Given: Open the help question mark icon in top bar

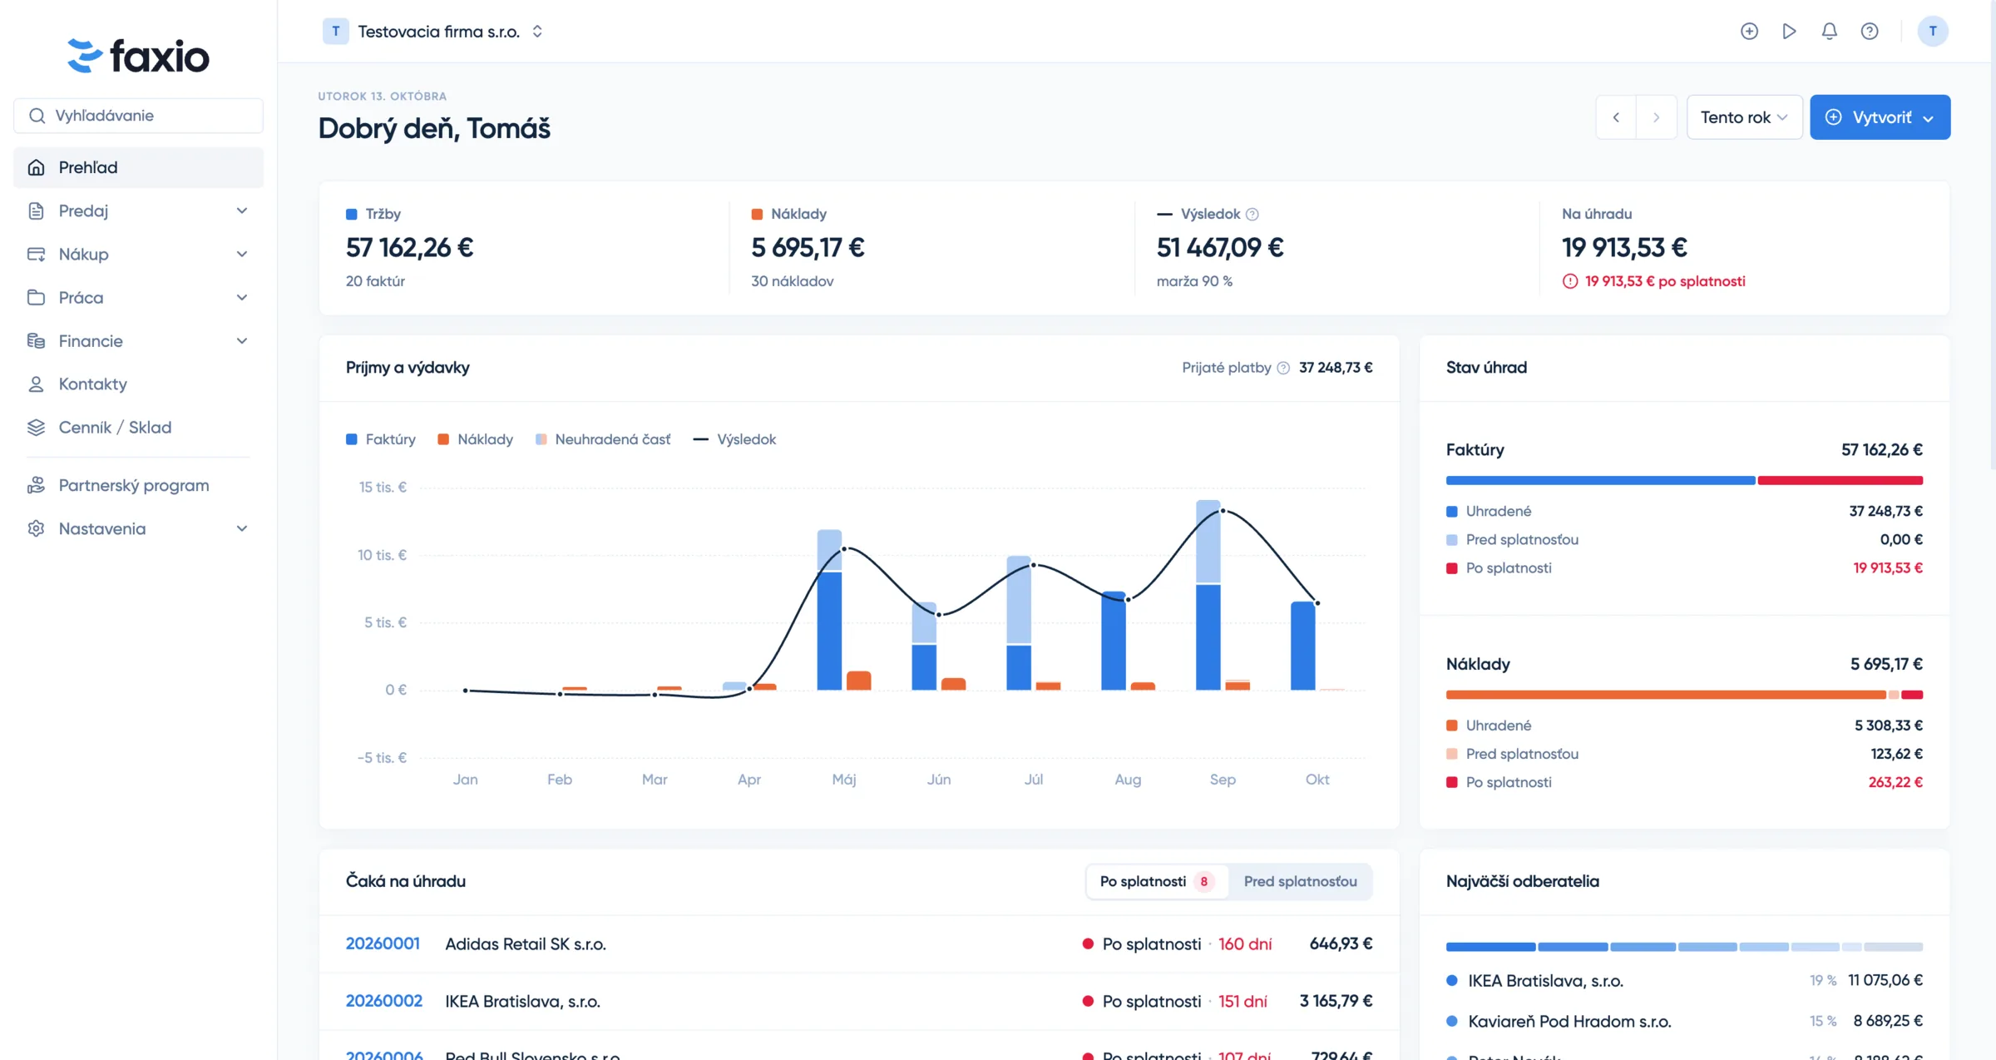Looking at the screenshot, I should click(x=1870, y=32).
